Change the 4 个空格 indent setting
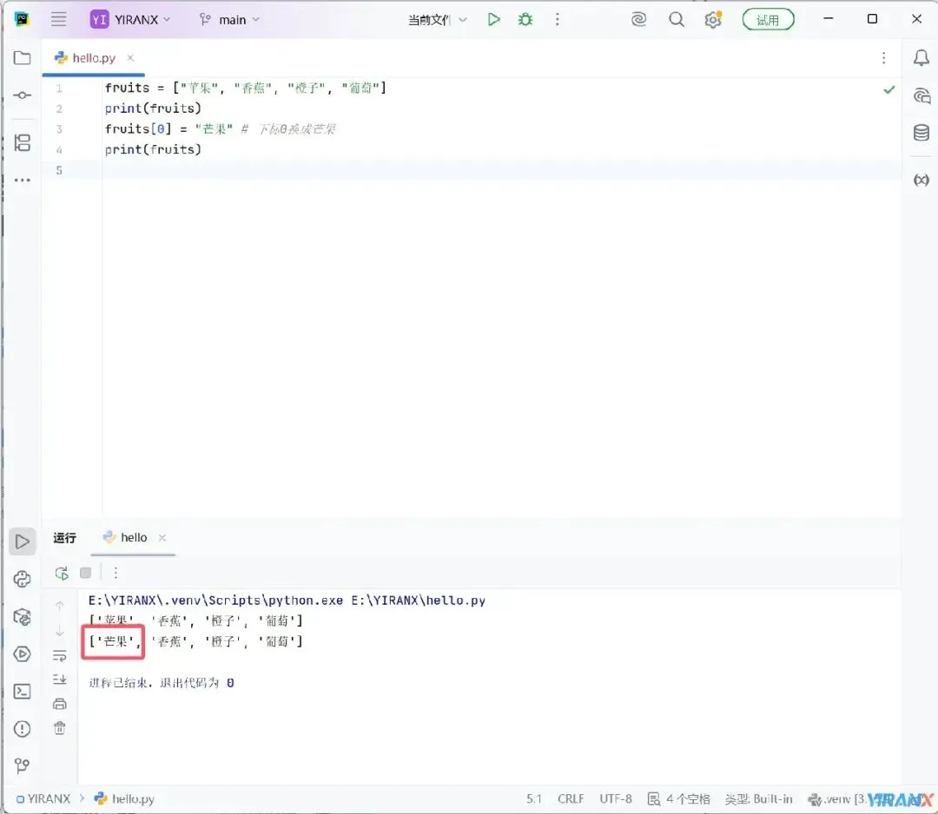This screenshot has height=814, width=938. (x=679, y=799)
